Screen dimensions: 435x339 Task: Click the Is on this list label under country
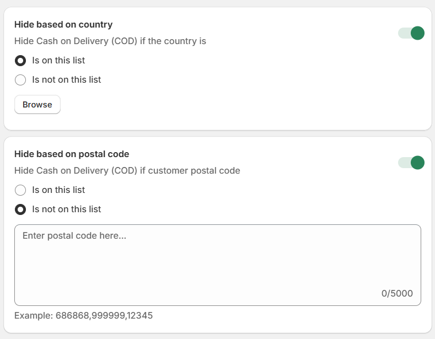58,61
